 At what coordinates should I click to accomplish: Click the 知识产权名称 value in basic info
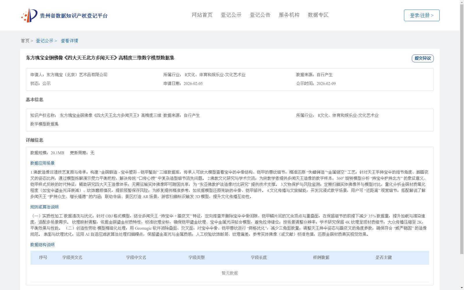tap(96, 120)
